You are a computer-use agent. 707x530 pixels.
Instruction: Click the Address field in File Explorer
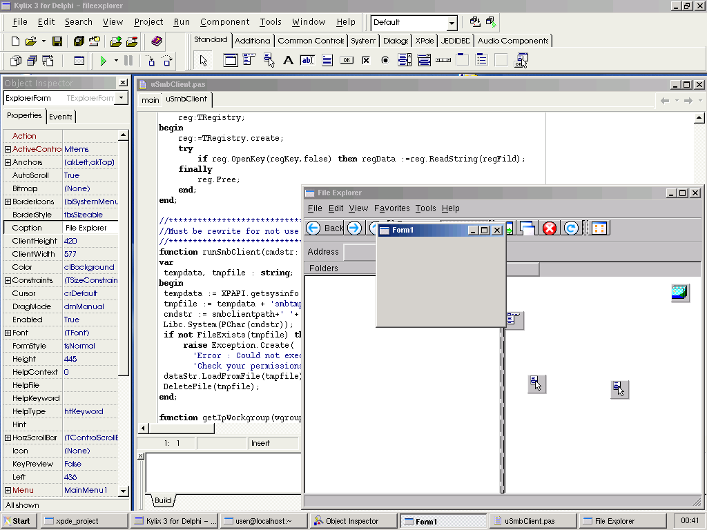[x=360, y=252]
